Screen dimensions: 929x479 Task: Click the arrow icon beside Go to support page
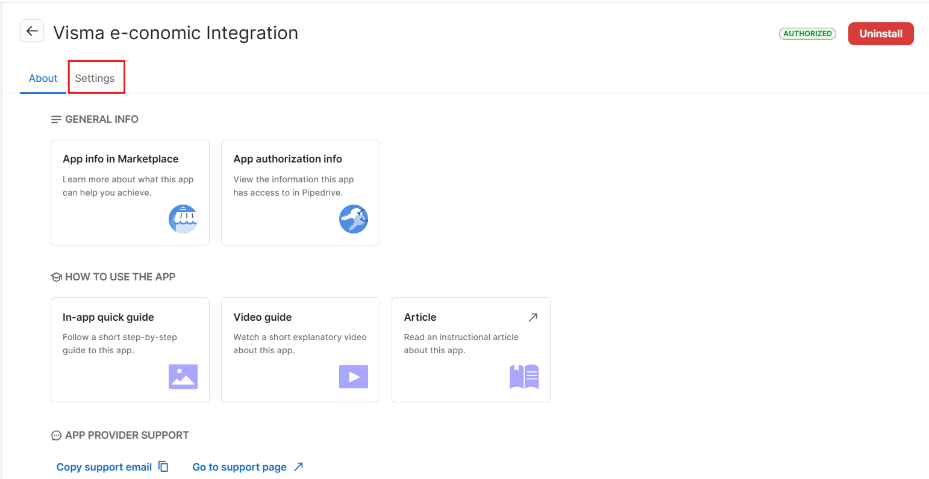[x=298, y=467]
